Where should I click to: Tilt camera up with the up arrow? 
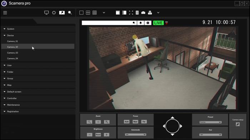point(172,118)
